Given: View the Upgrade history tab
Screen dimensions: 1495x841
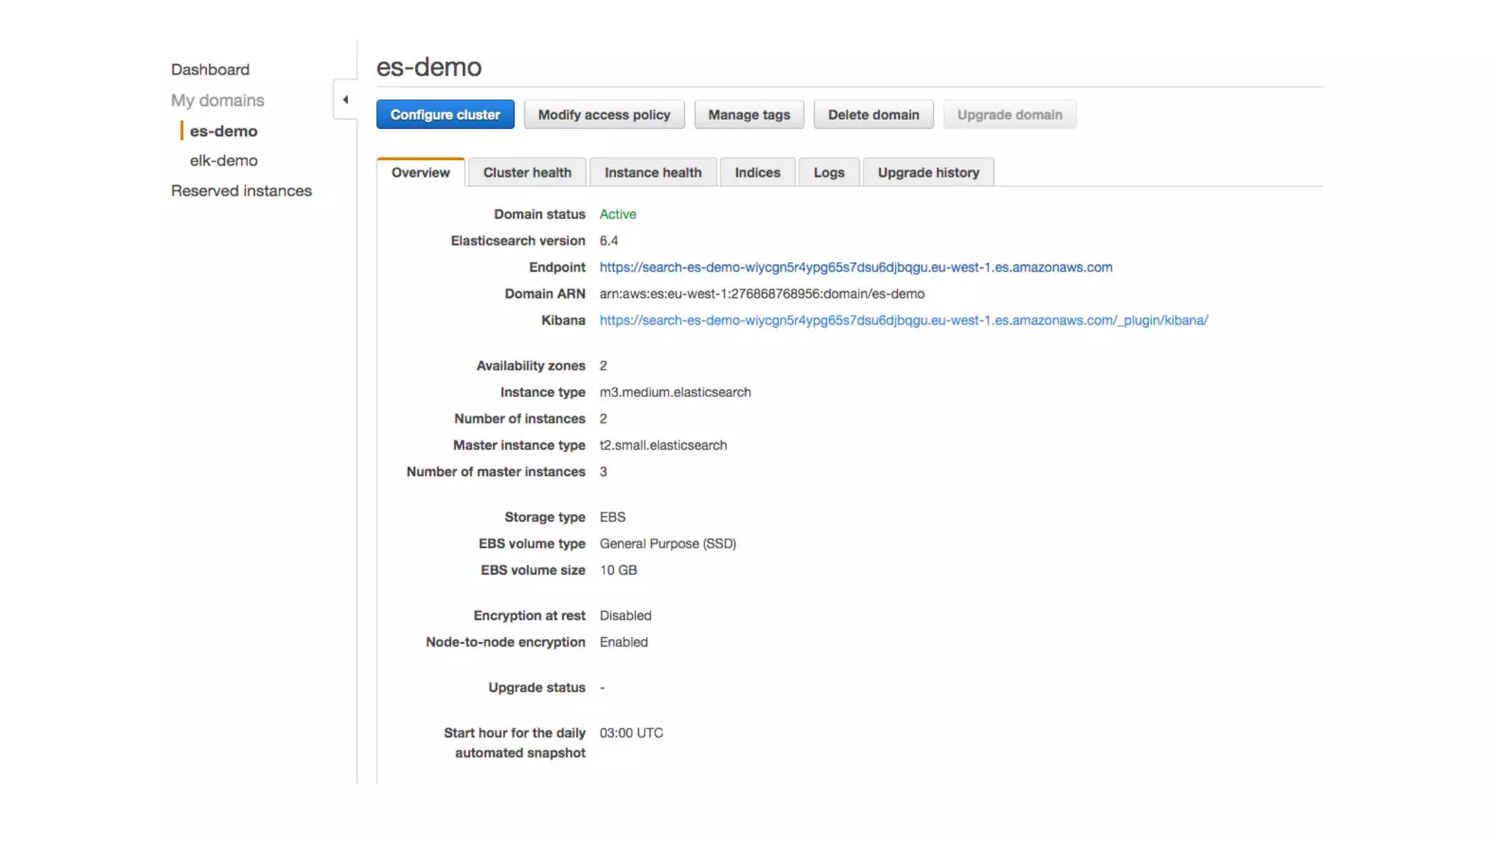Looking at the screenshot, I should tap(928, 173).
